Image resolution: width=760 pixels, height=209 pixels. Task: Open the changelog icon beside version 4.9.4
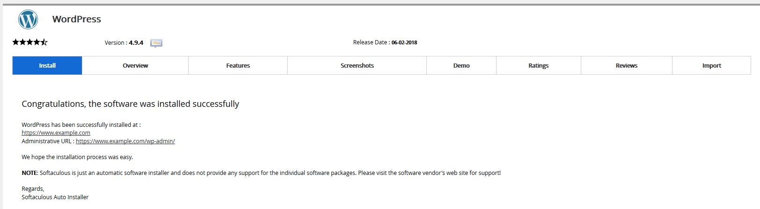(156, 43)
